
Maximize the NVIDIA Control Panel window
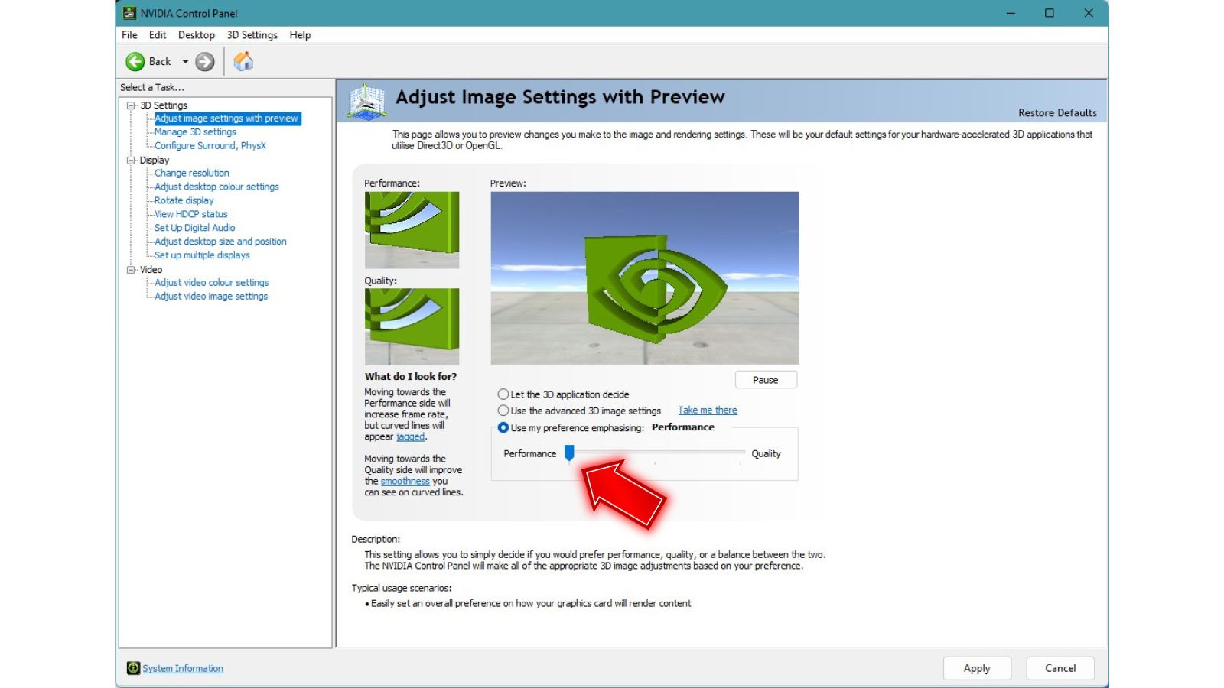point(1050,13)
